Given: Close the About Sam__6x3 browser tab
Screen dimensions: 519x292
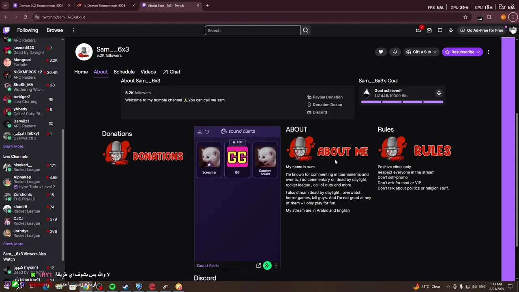Looking at the screenshot, I should point(198,6).
